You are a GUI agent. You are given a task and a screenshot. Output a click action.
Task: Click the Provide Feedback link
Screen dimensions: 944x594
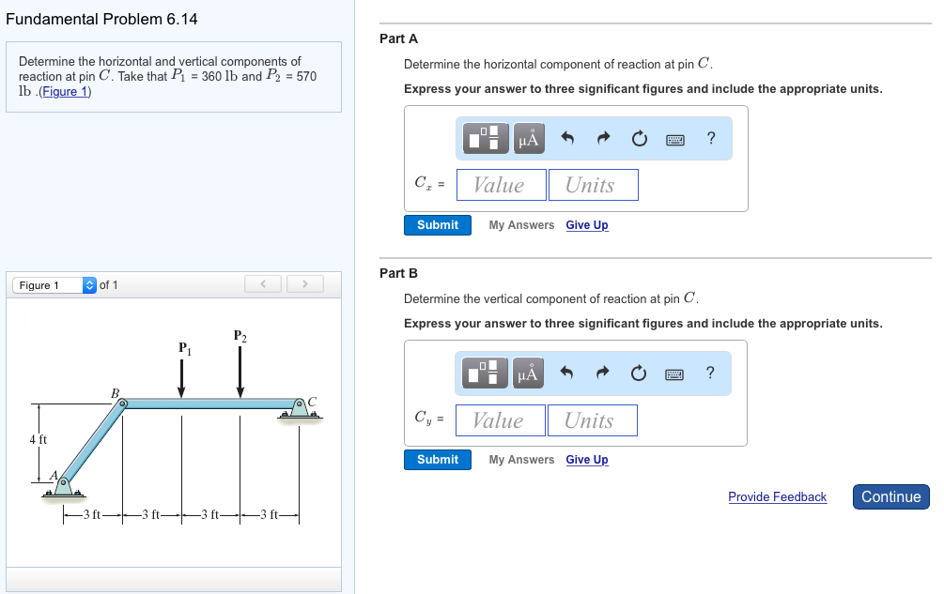pyautogui.click(x=777, y=496)
